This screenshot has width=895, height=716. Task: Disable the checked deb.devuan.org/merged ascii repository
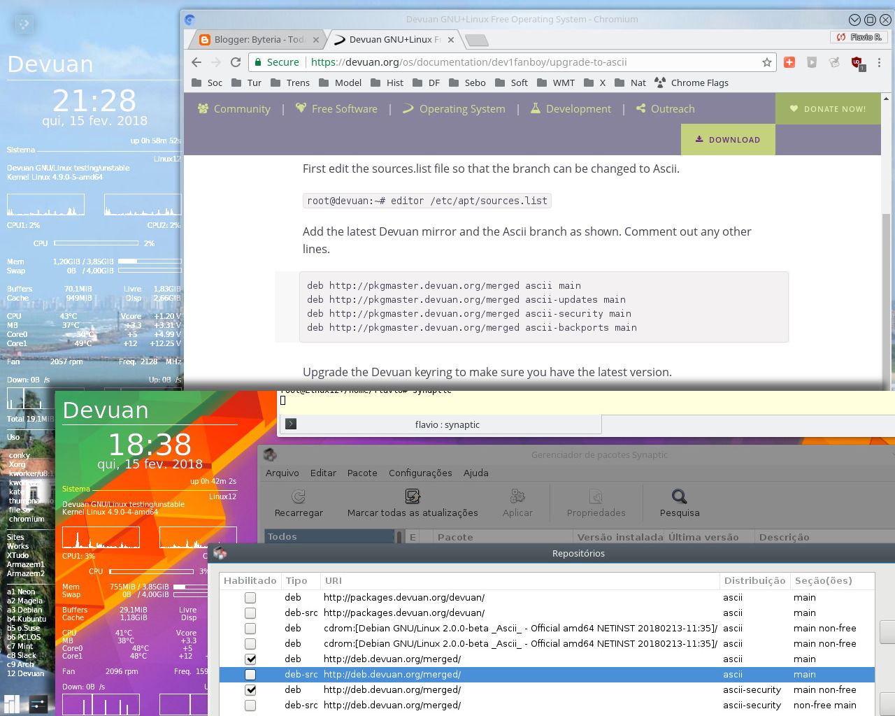[x=250, y=659]
